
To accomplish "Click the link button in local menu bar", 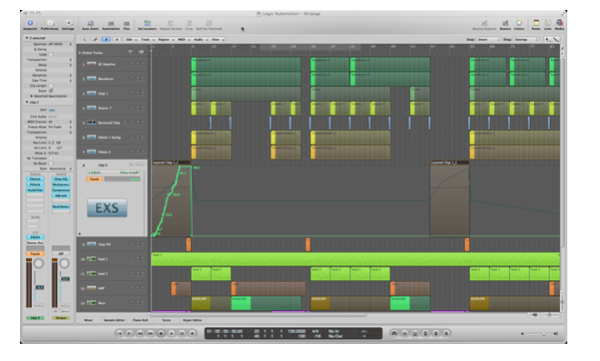I will pos(95,39).
